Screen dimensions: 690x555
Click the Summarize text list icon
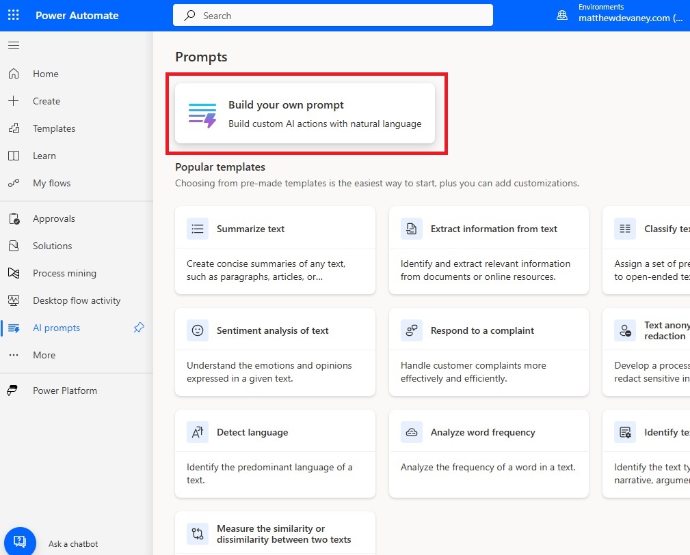click(x=198, y=229)
